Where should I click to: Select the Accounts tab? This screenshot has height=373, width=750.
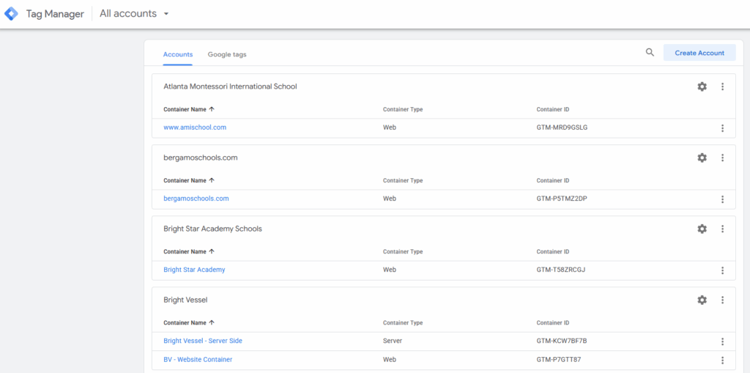tap(178, 53)
